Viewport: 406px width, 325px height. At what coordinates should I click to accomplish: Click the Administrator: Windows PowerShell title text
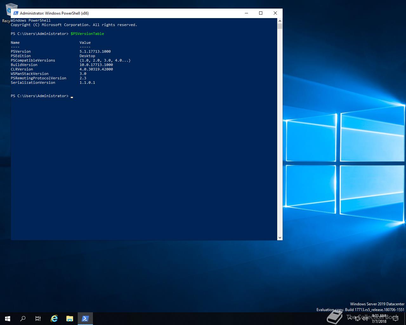pos(54,13)
